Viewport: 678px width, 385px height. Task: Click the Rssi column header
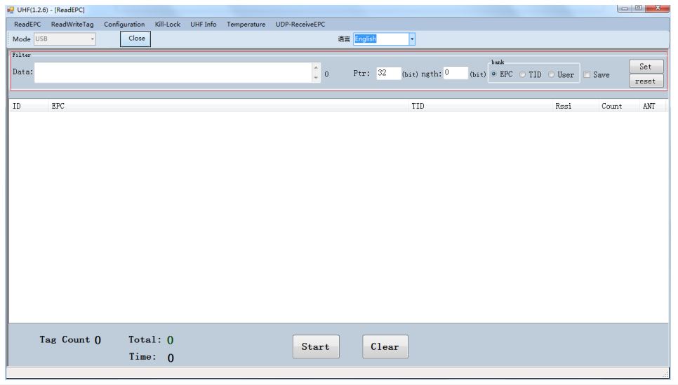563,106
